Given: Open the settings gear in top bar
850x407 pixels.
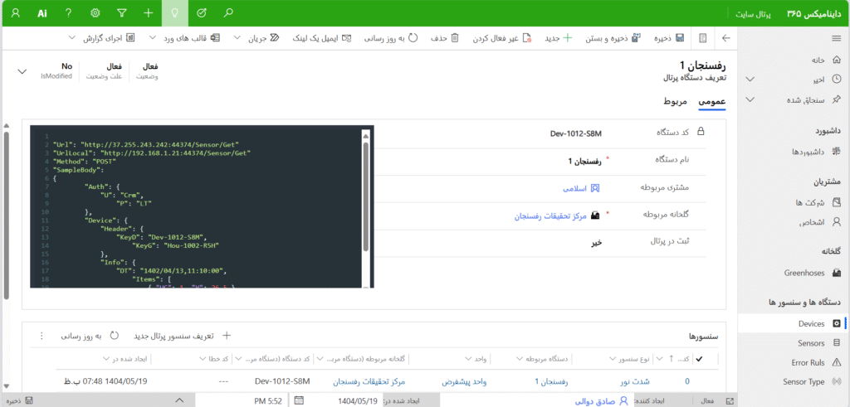Looking at the screenshot, I should click(95, 13).
